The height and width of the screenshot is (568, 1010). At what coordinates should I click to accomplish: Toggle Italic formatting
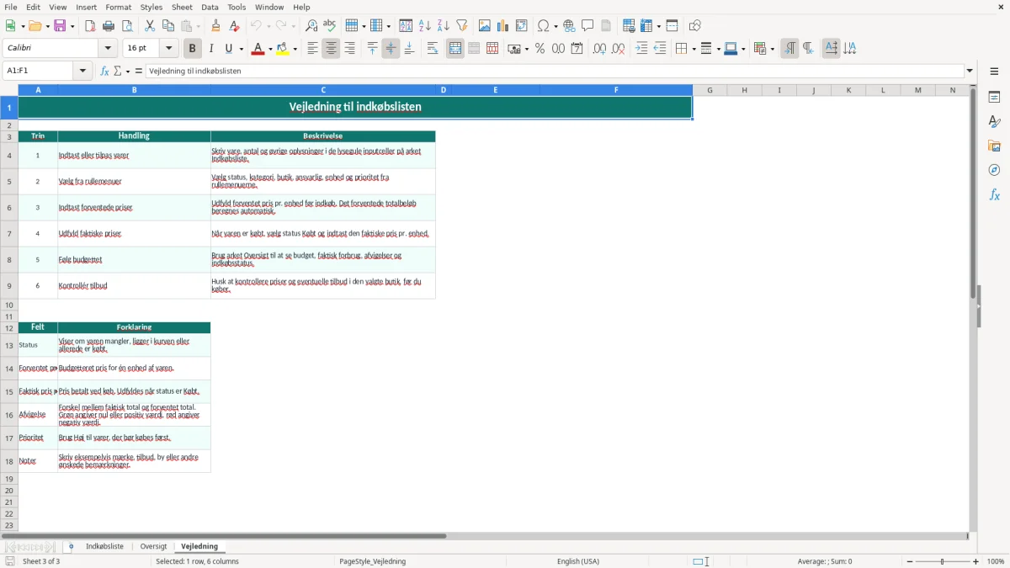click(211, 49)
